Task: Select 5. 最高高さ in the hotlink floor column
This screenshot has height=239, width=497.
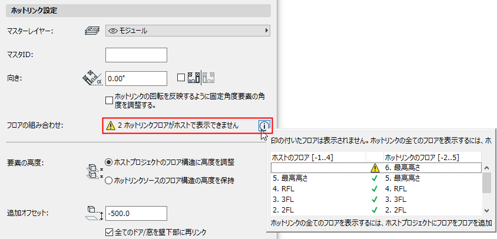Action: pos(403,178)
